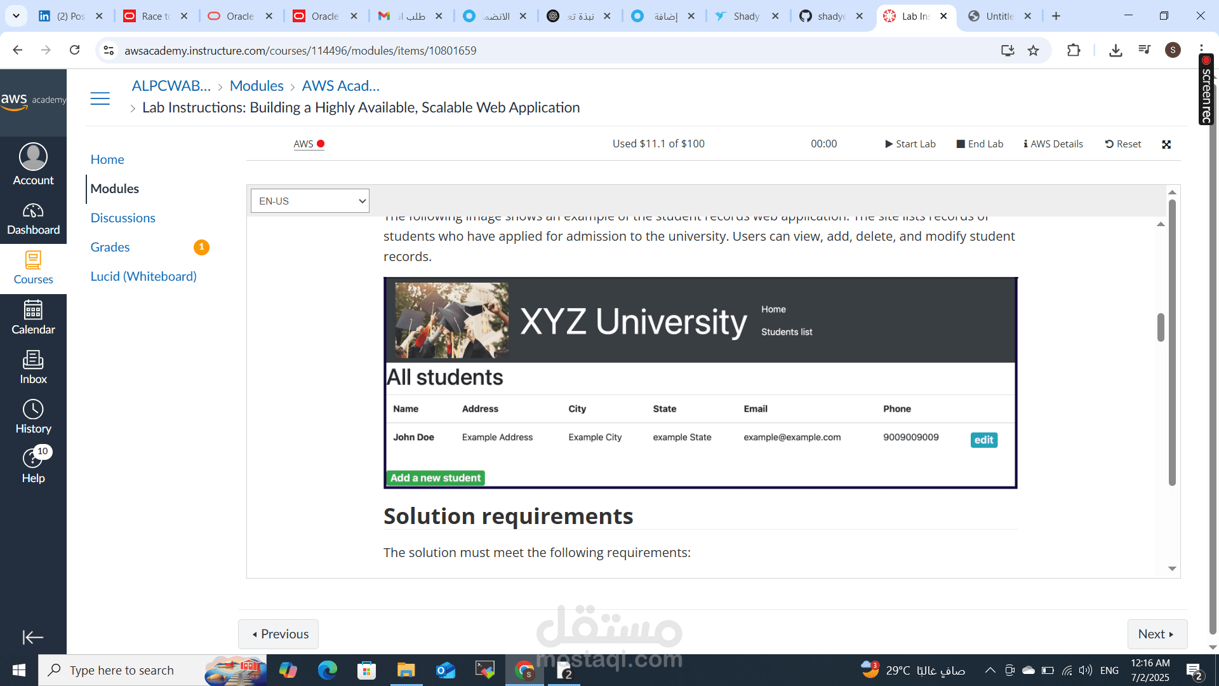Select Modules in the course menu

click(114, 189)
